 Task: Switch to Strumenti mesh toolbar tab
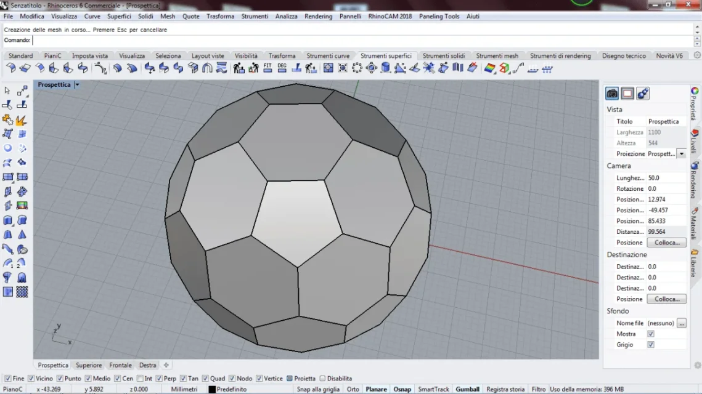click(x=497, y=56)
